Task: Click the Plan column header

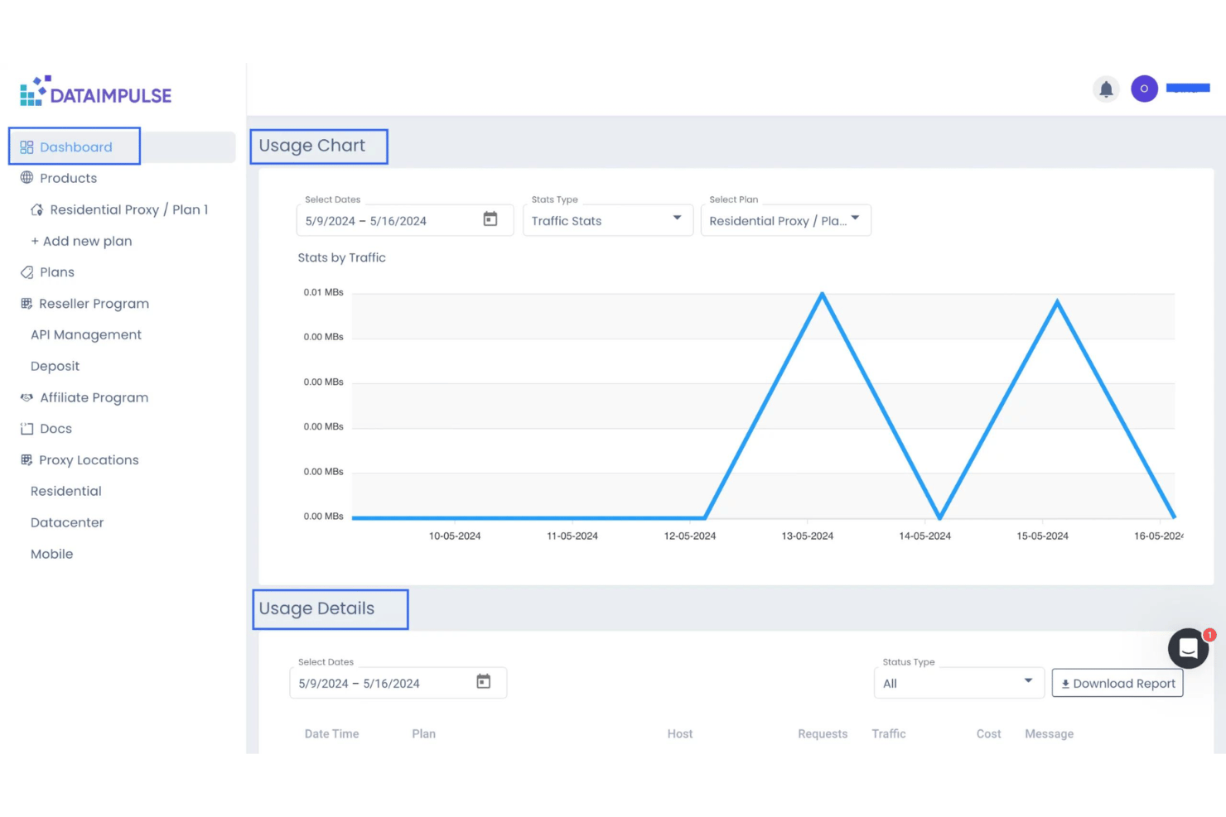Action: 423,734
